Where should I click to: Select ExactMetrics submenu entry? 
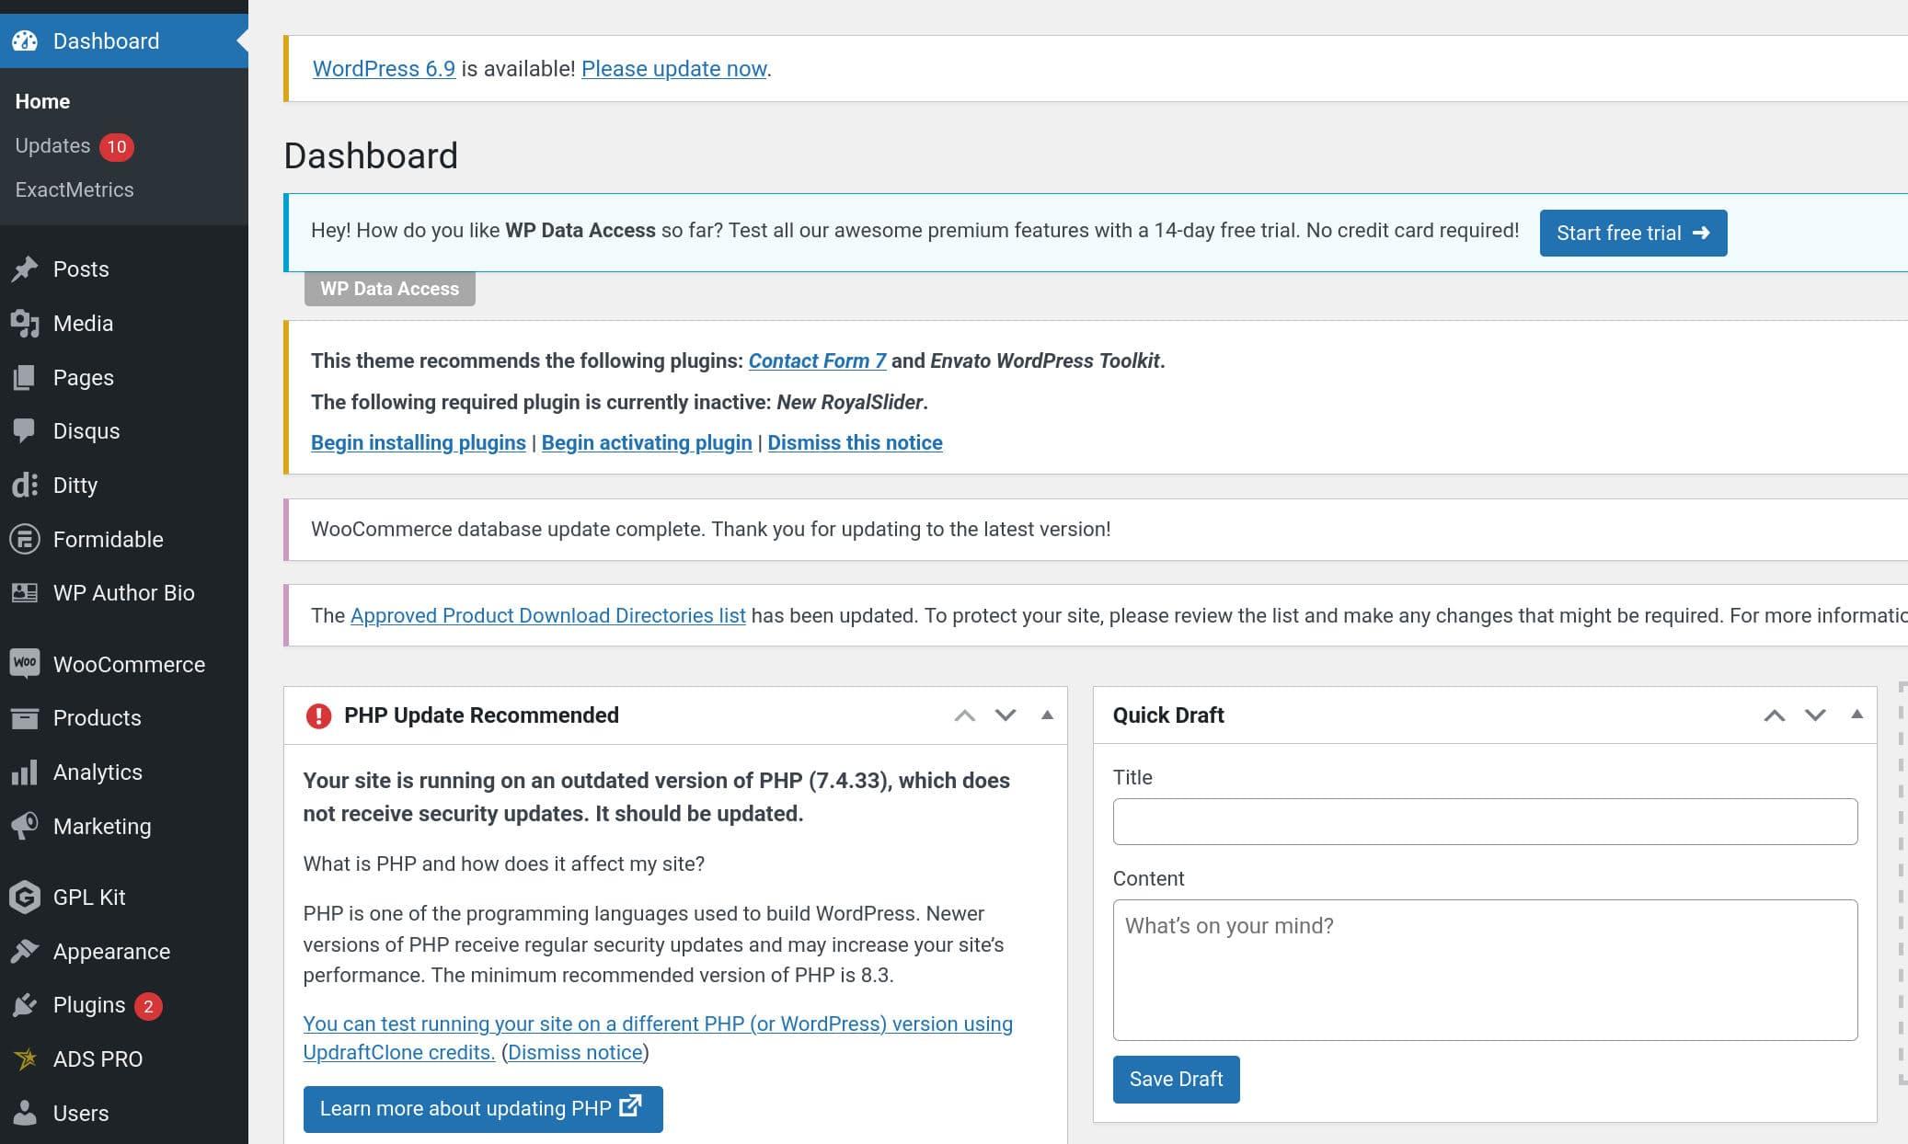click(75, 189)
